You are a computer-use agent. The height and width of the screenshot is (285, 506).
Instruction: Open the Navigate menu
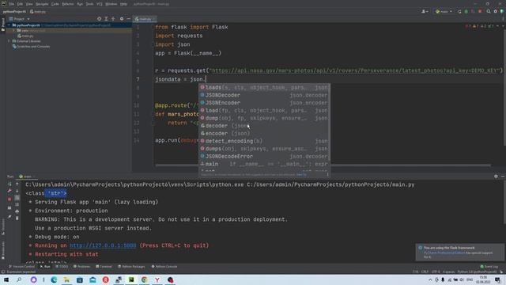click(42, 4)
